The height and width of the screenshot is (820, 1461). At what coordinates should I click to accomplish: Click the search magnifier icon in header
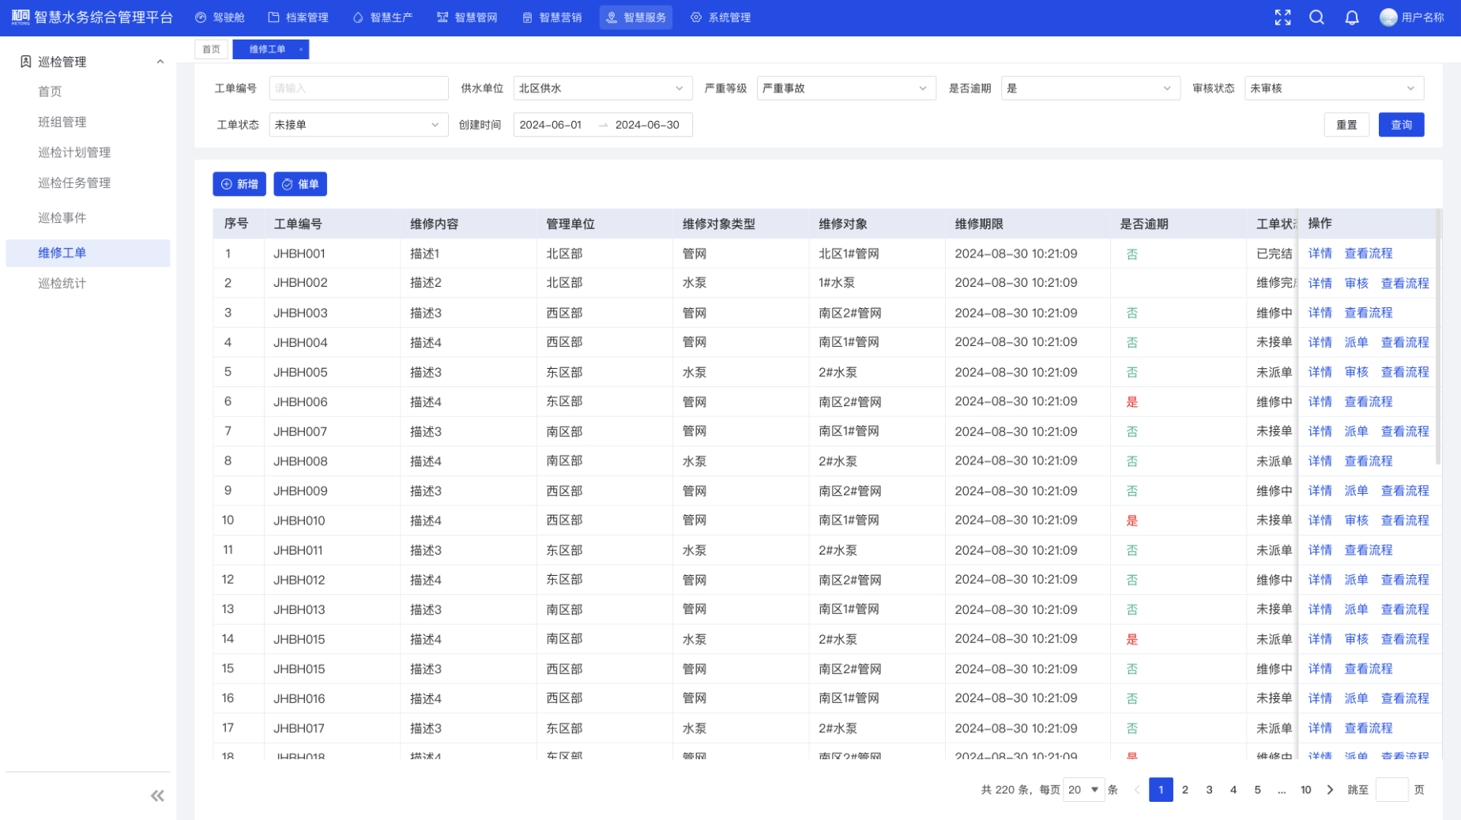click(x=1317, y=17)
